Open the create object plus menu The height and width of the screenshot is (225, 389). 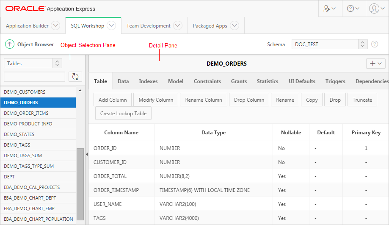[375, 64]
